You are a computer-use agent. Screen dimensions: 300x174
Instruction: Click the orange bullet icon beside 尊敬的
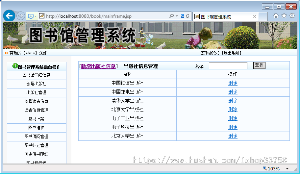click(x=6, y=53)
